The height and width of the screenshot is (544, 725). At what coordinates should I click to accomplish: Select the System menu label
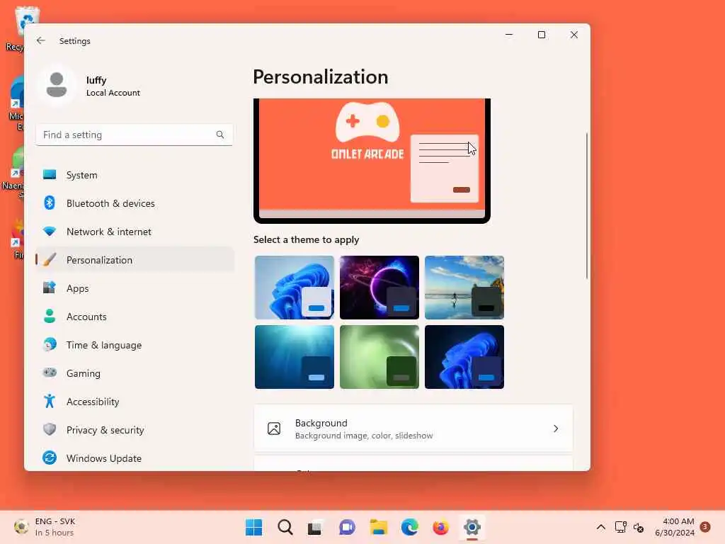point(82,175)
